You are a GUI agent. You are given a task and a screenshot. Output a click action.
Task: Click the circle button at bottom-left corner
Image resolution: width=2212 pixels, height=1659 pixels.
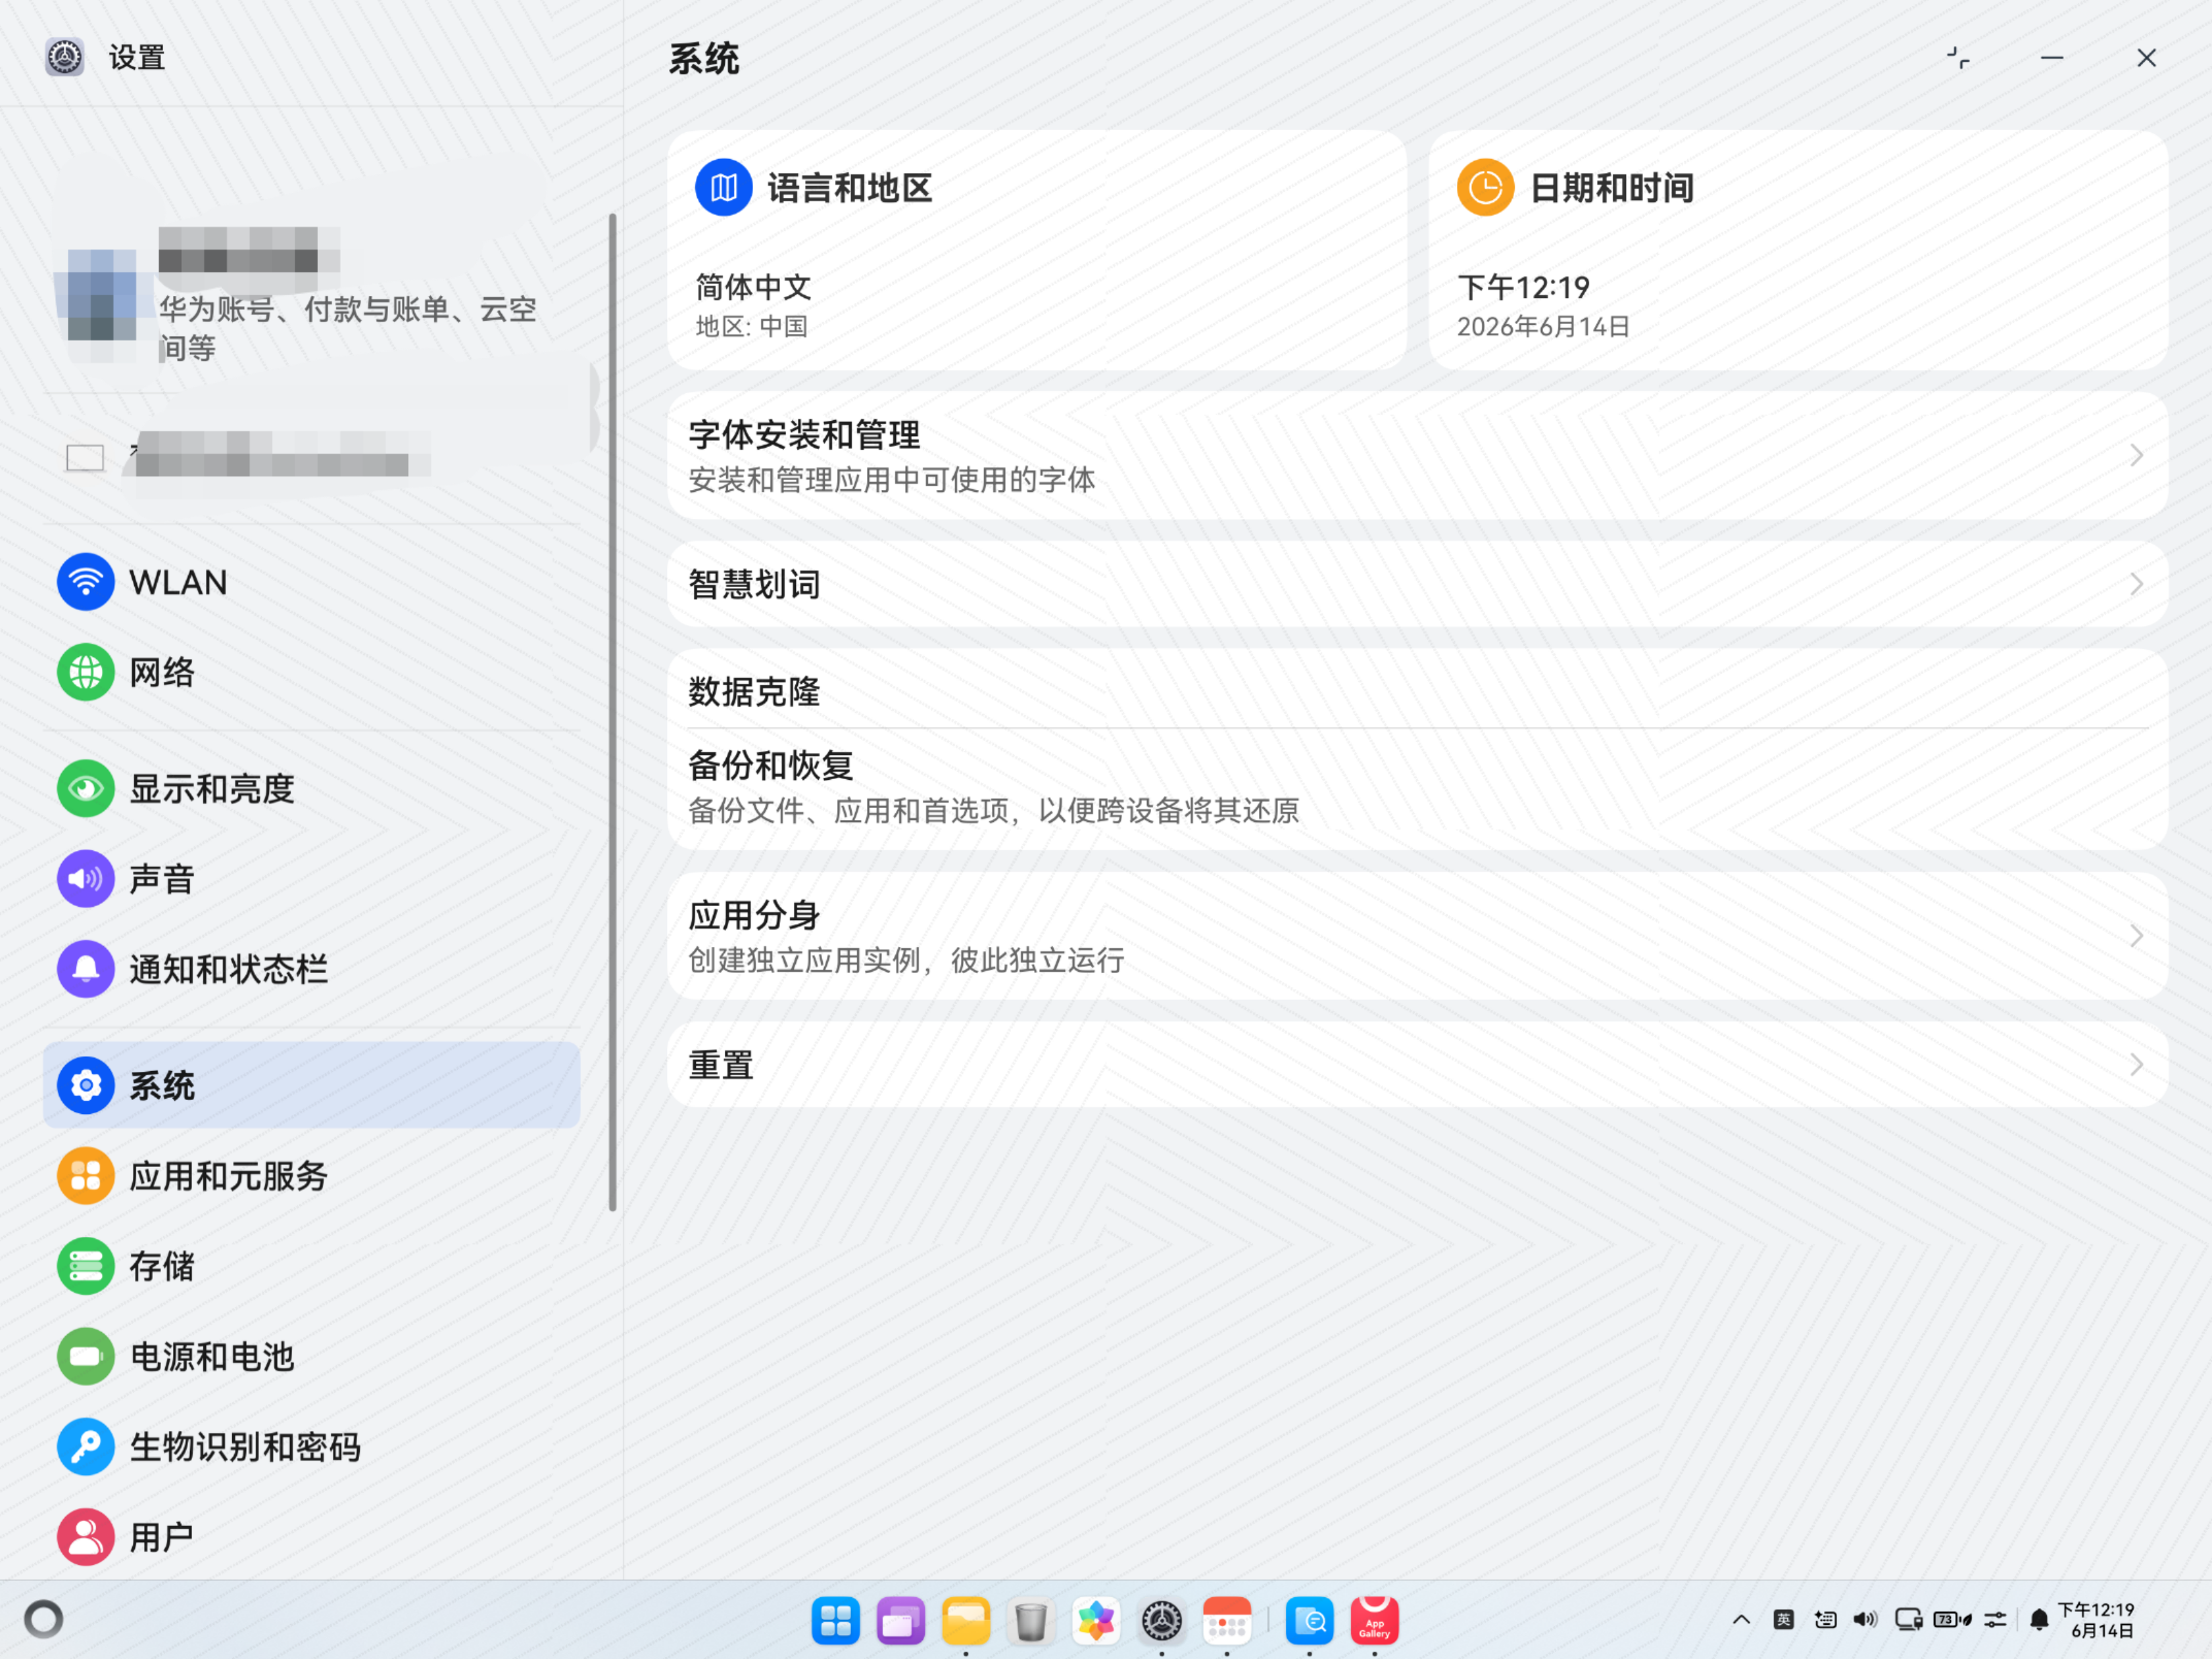click(43, 1619)
